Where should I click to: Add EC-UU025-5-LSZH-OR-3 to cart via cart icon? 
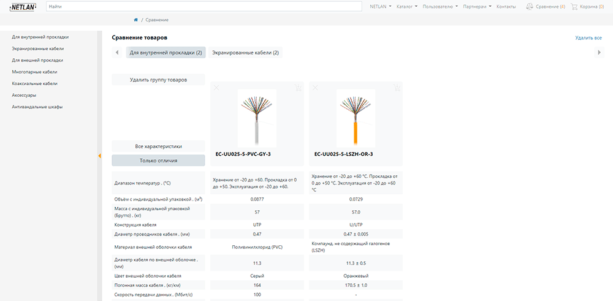[397, 88]
